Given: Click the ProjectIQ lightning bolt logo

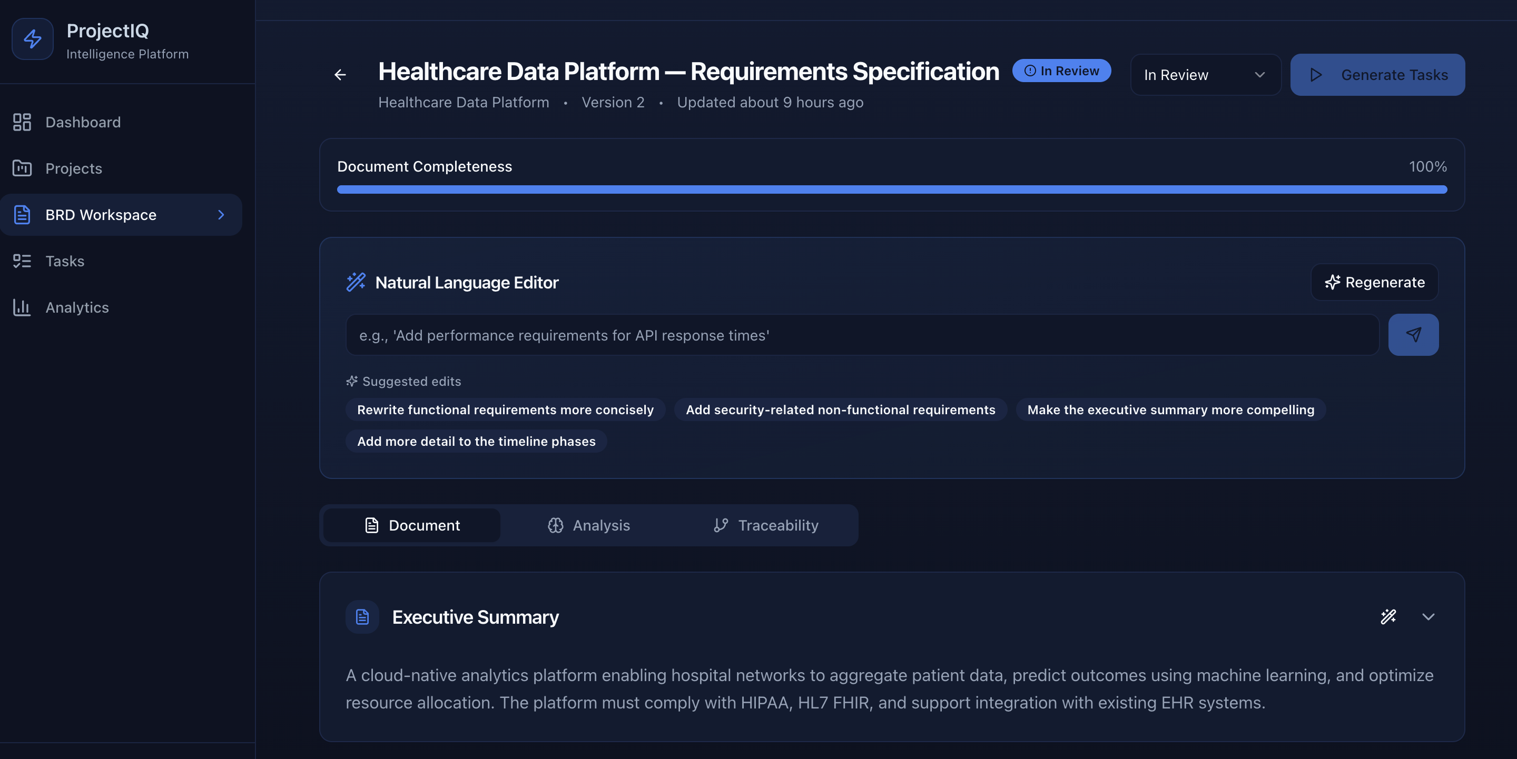Looking at the screenshot, I should tap(32, 39).
